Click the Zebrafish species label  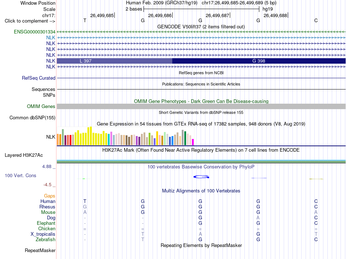point(46,239)
